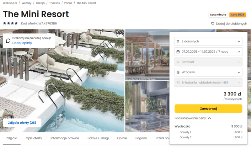Click the heart icon for favorites

pos(213,24)
